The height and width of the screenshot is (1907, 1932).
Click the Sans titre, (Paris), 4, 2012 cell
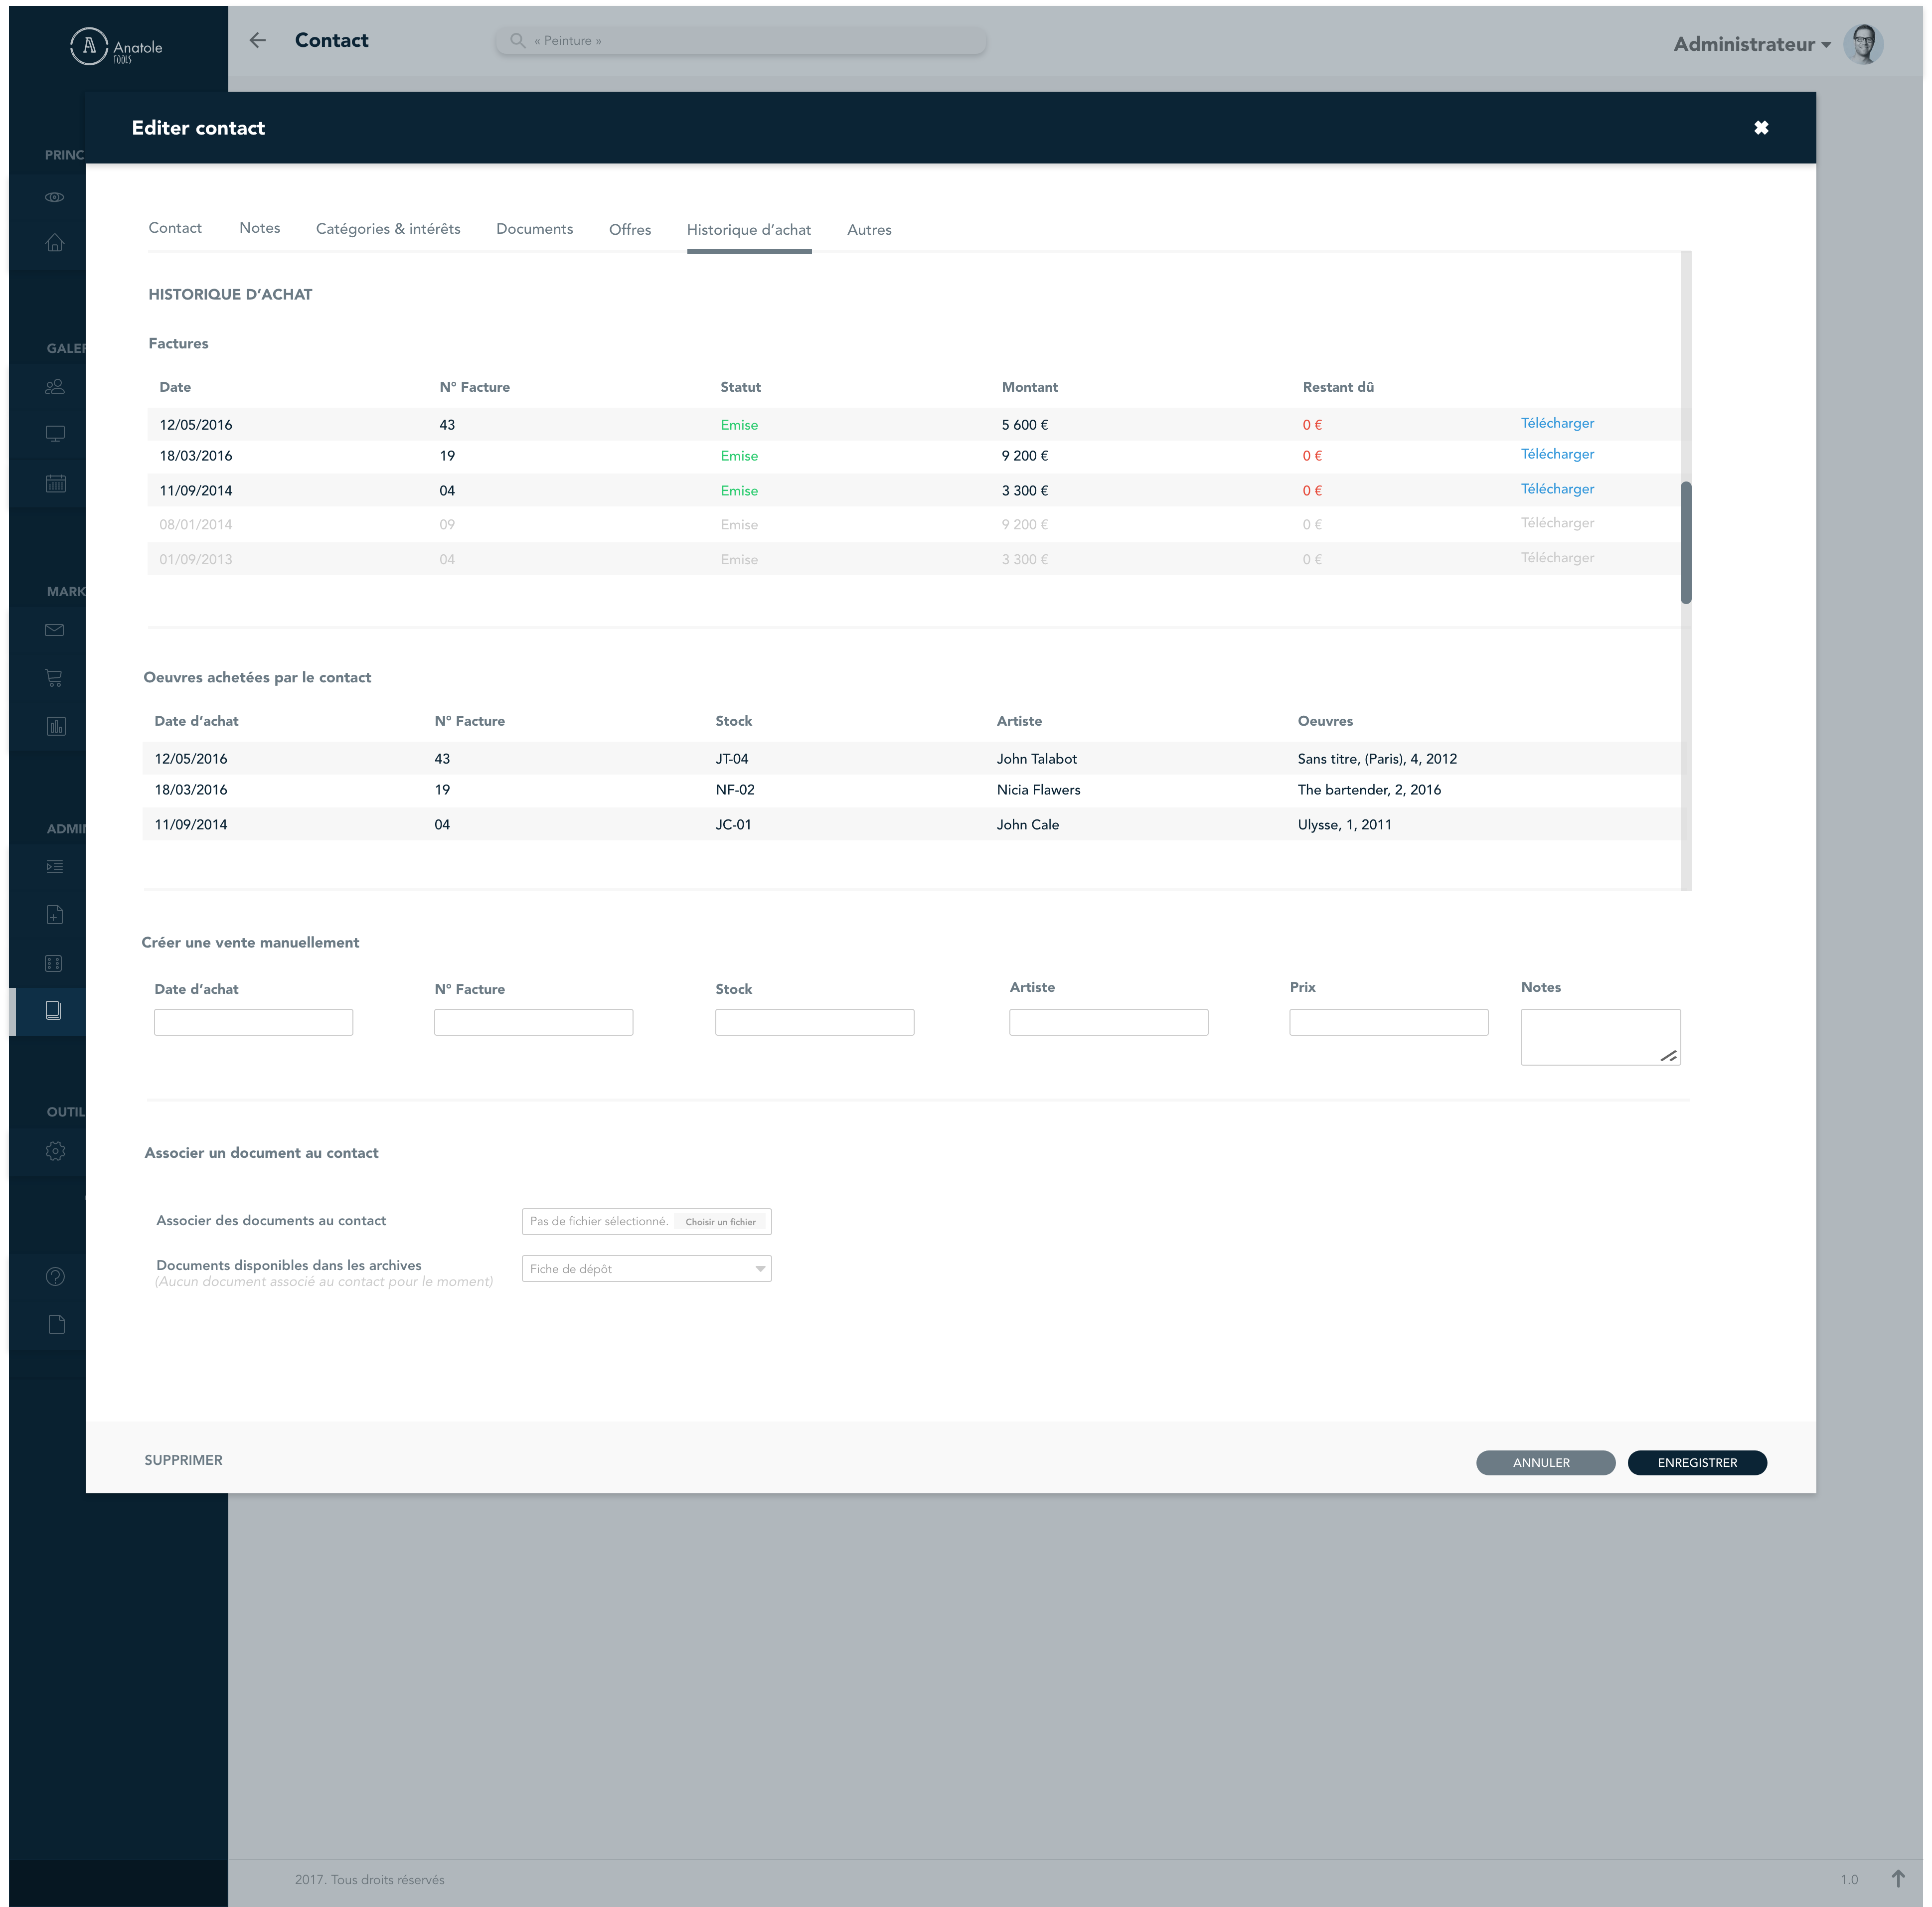(x=1377, y=759)
